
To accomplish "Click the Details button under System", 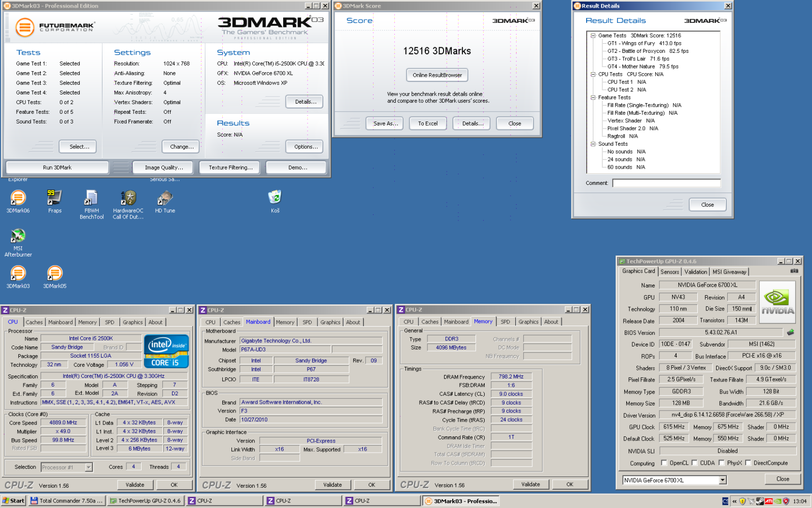I will point(306,102).
